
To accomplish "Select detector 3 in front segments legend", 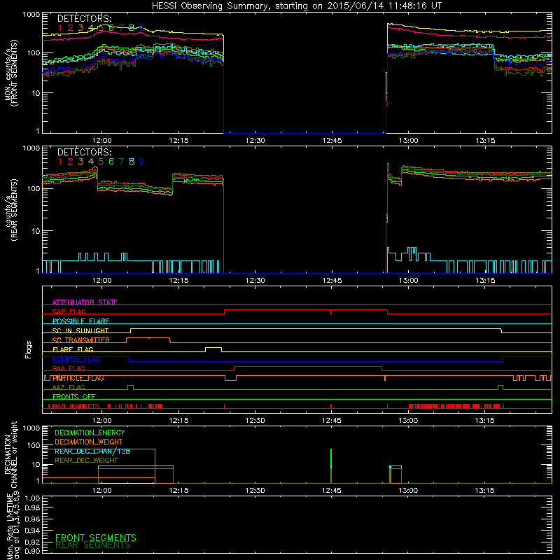I will pos(80,28).
